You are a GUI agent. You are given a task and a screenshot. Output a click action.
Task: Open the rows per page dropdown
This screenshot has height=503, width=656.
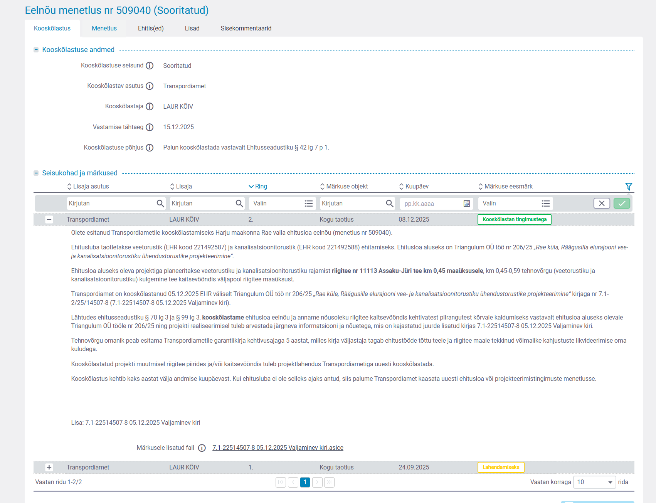tap(594, 482)
